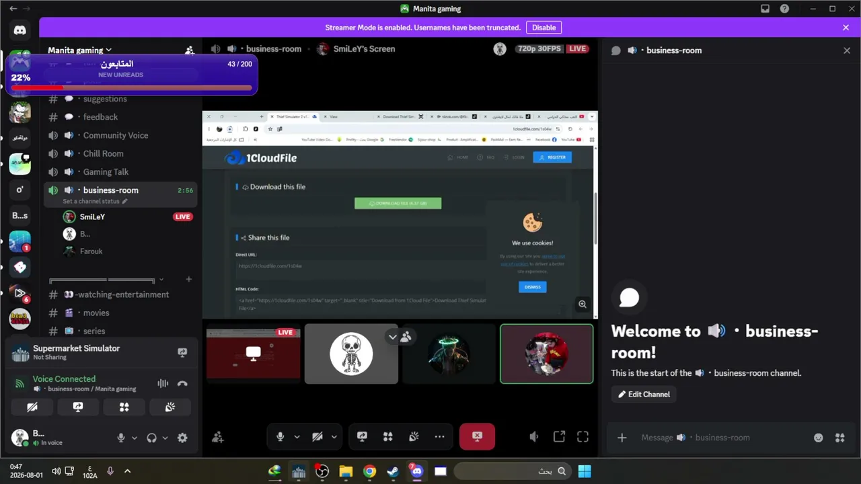Viewport: 861px width, 484px height.
Task: Create channel with plus in category
Action: (188, 280)
